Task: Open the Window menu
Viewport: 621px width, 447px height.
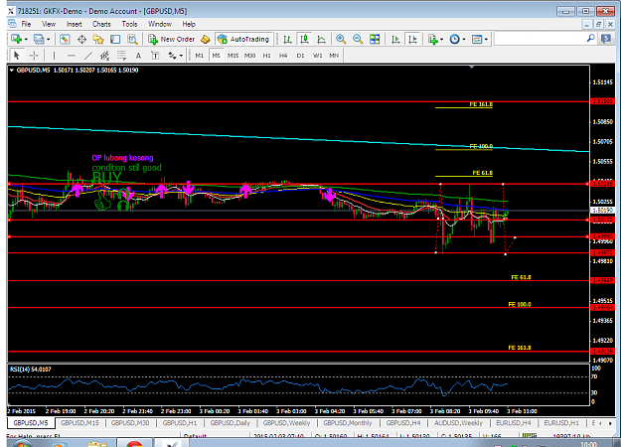Action: click(160, 24)
